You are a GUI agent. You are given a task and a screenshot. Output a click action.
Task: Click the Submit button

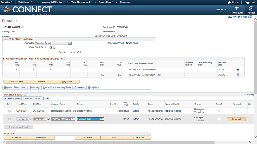41,82
